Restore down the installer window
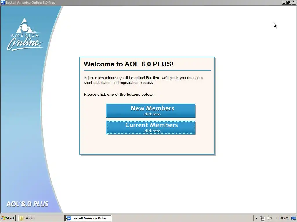 click(289, 2)
